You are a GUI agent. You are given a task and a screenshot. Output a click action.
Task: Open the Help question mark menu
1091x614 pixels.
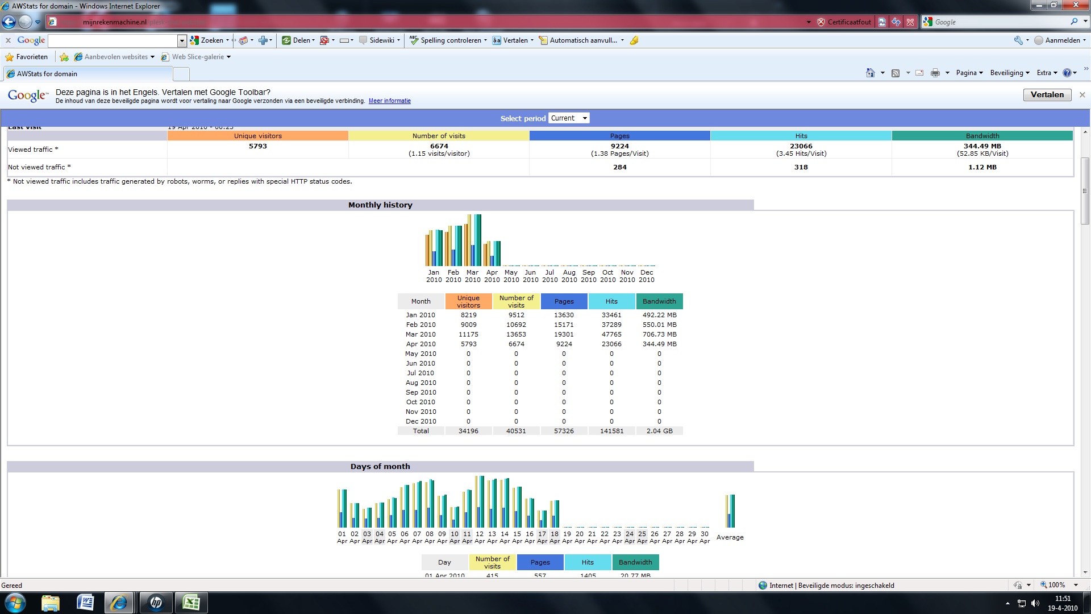click(x=1069, y=73)
